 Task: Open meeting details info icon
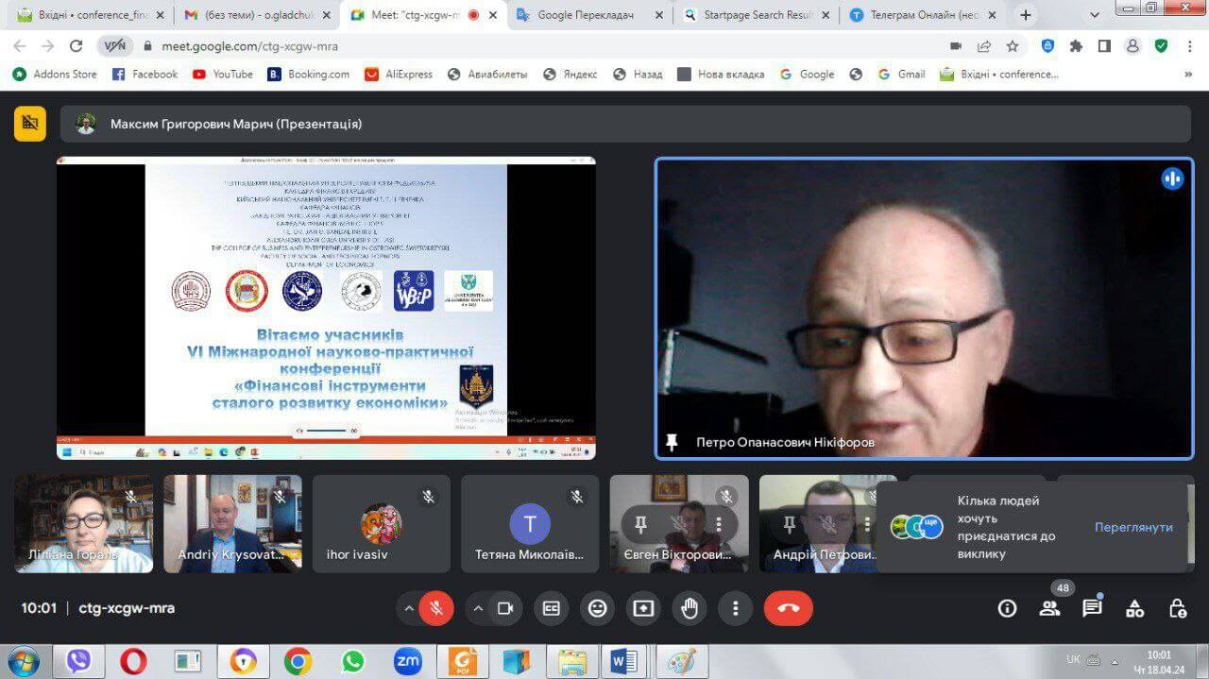1007,609
